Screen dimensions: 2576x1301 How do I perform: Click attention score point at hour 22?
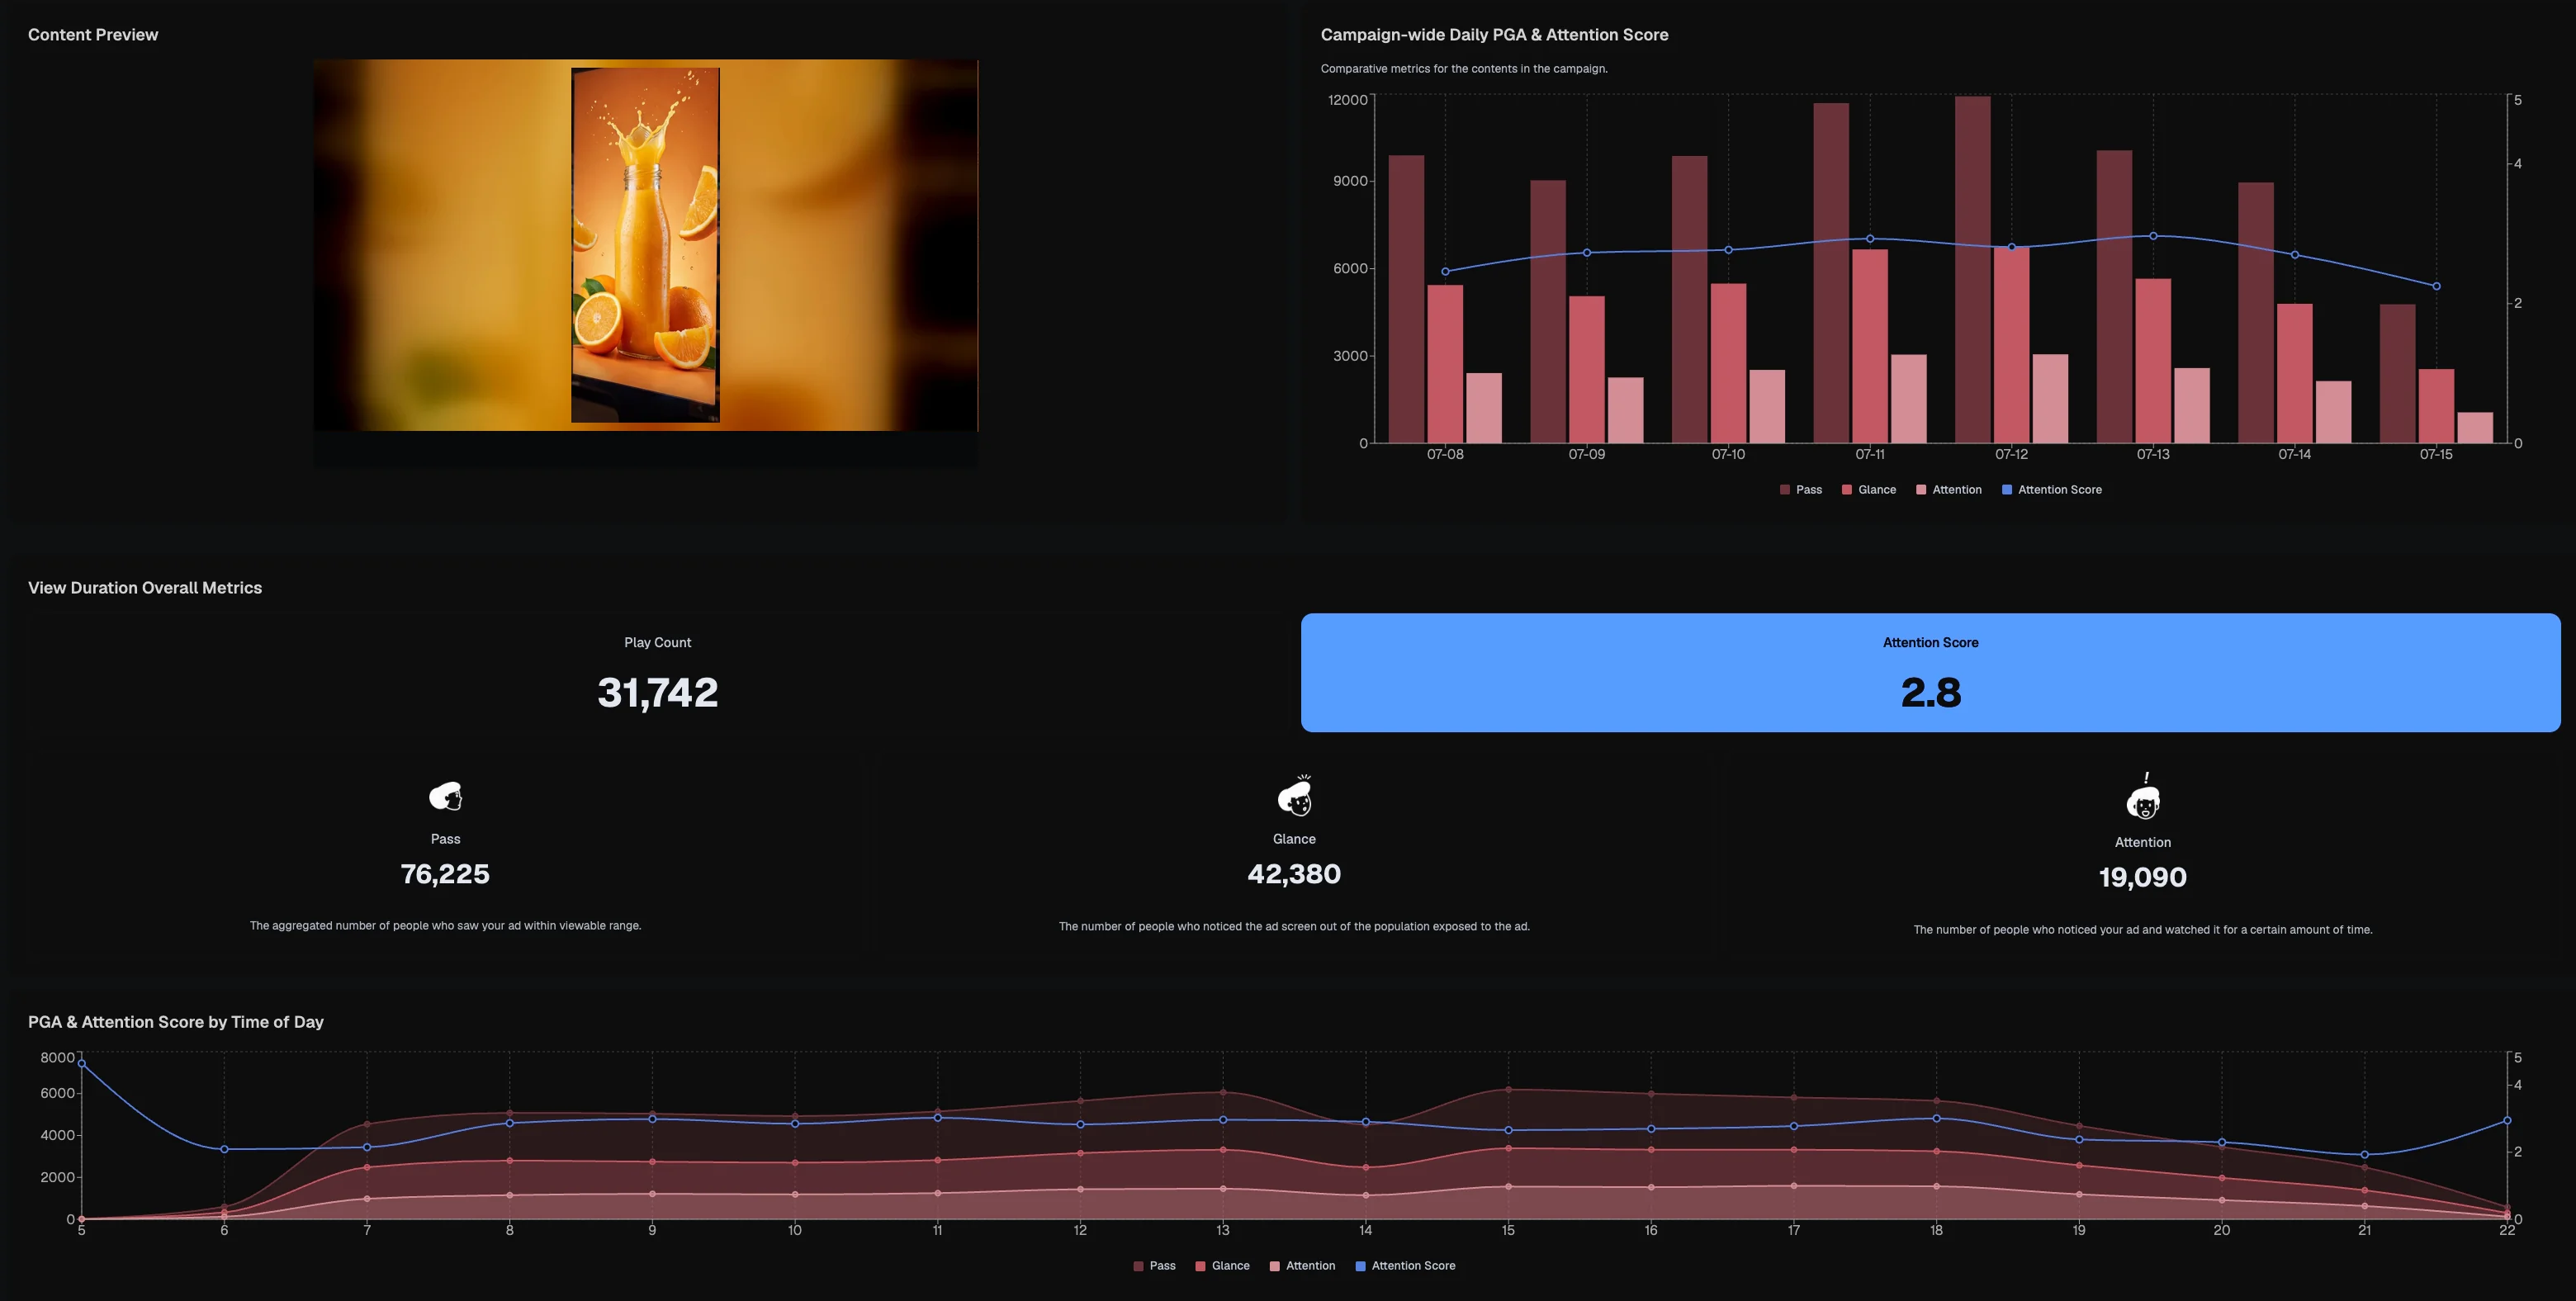click(x=2507, y=1121)
